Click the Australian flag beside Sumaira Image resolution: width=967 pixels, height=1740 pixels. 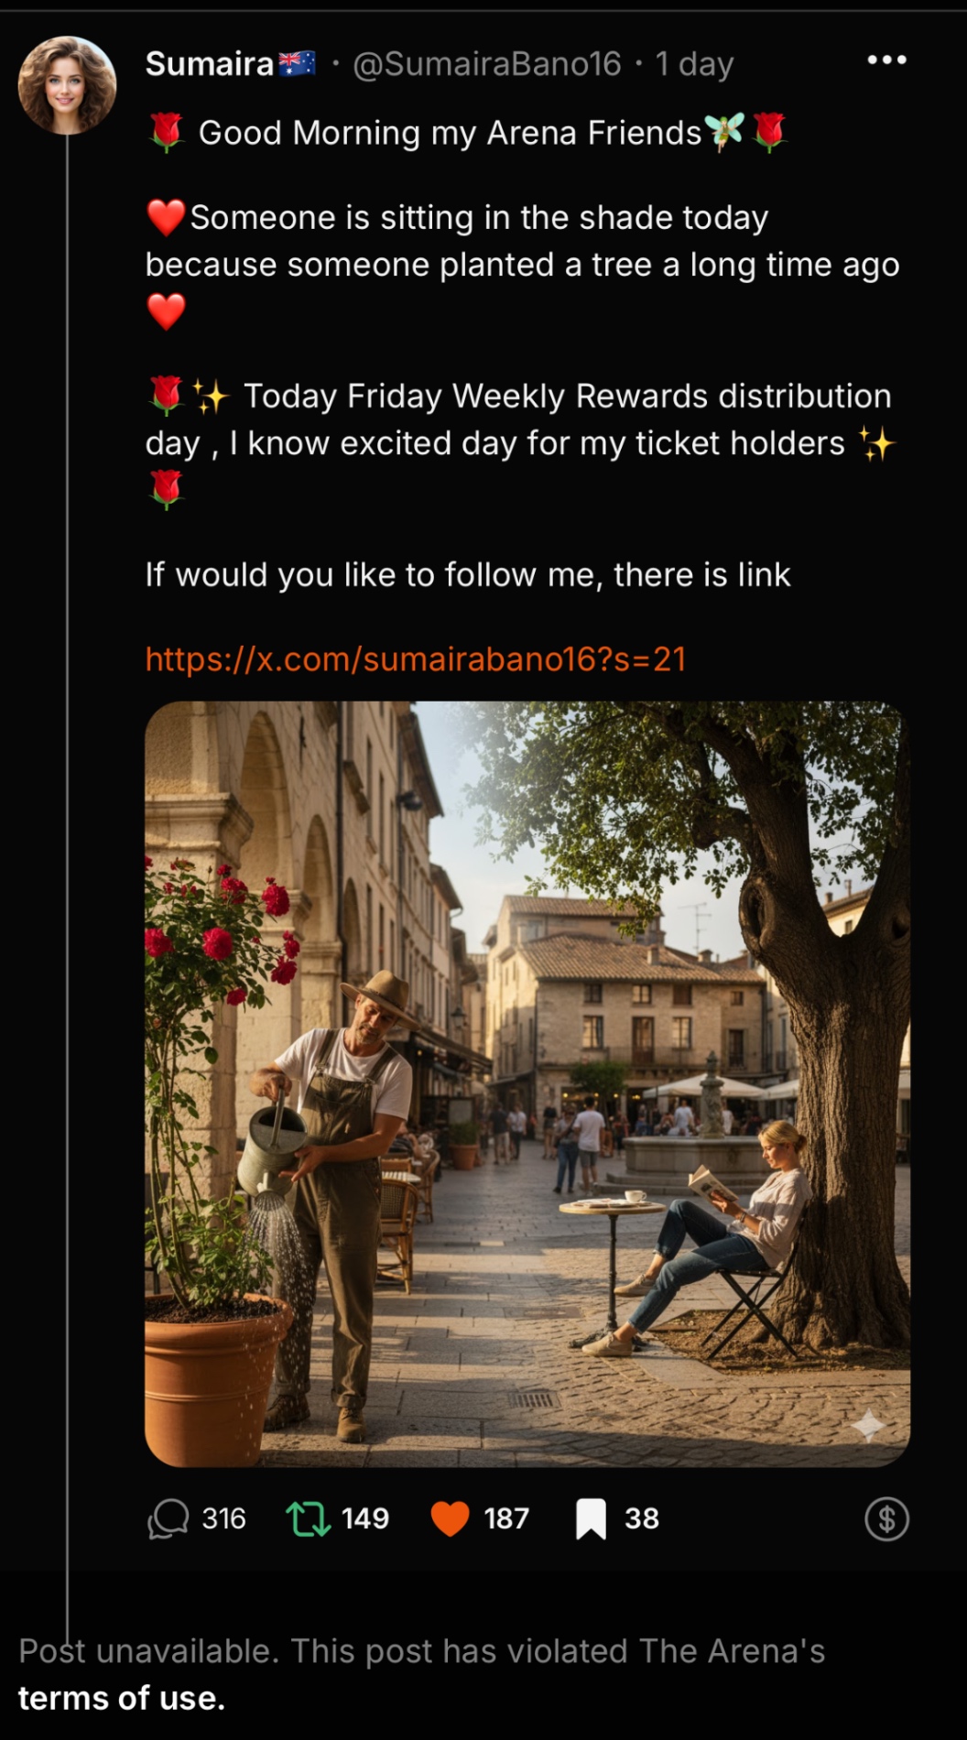pos(297,62)
